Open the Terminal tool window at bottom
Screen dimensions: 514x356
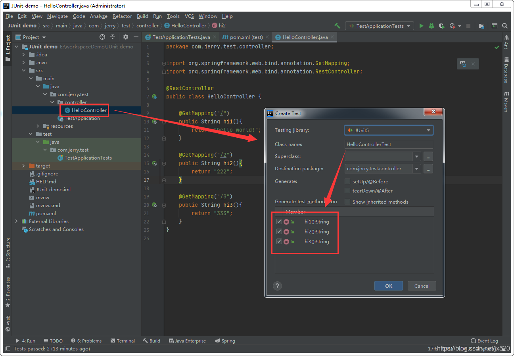tap(123, 341)
